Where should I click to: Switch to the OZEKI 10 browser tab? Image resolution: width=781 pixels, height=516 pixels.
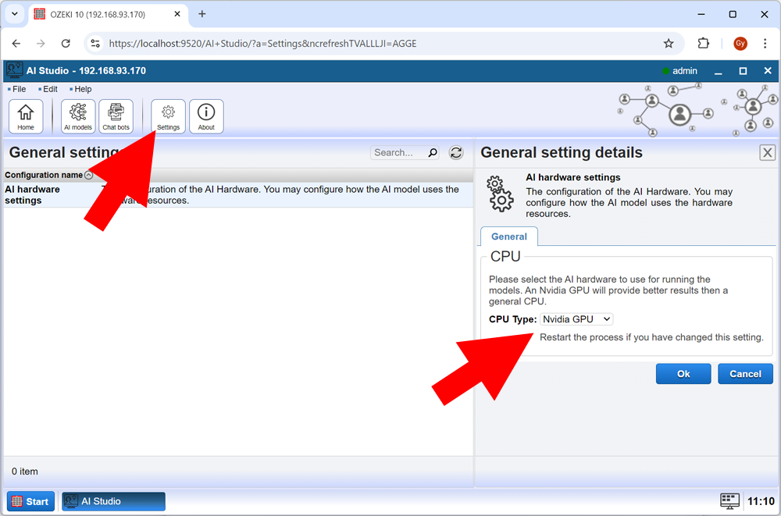click(x=109, y=15)
